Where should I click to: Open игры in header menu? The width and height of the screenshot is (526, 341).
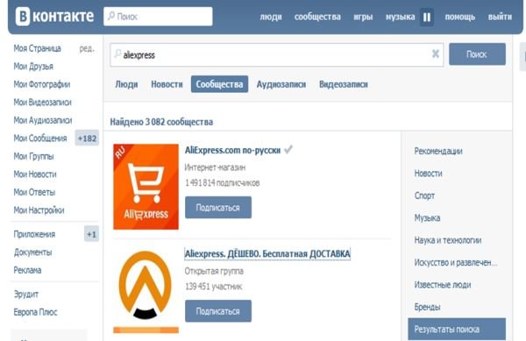[x=363, y=17]
